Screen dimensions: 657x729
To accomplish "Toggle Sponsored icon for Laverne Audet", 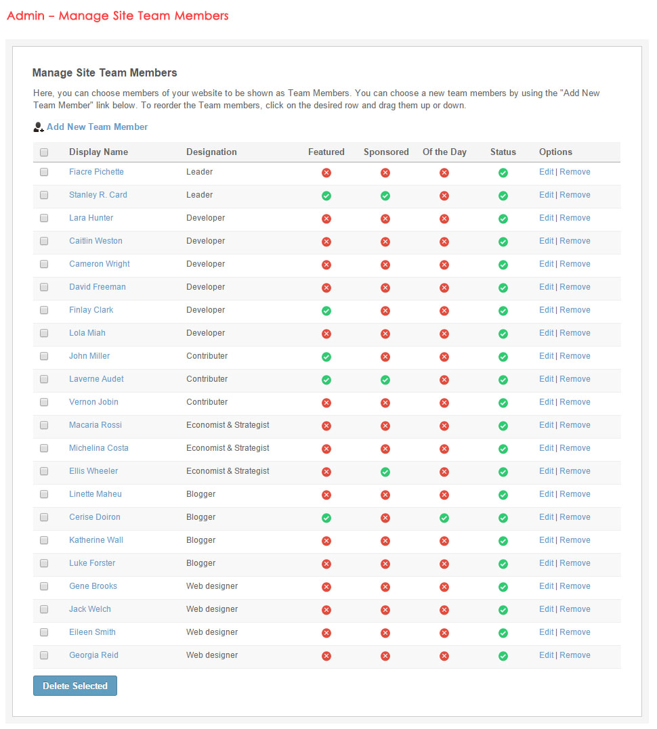I will point(385,380).
